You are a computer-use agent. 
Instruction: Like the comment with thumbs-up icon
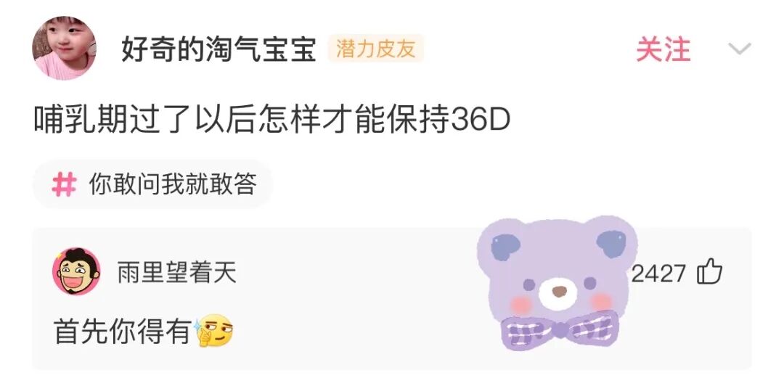click(709, 273)
